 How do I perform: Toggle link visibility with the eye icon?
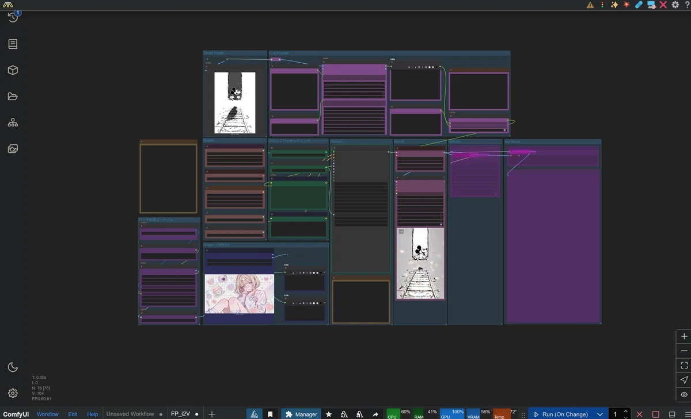coord(684,394)
